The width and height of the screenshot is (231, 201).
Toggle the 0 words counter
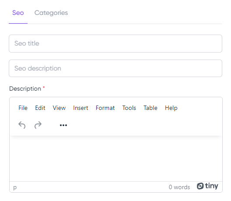(x=179, y=187)
